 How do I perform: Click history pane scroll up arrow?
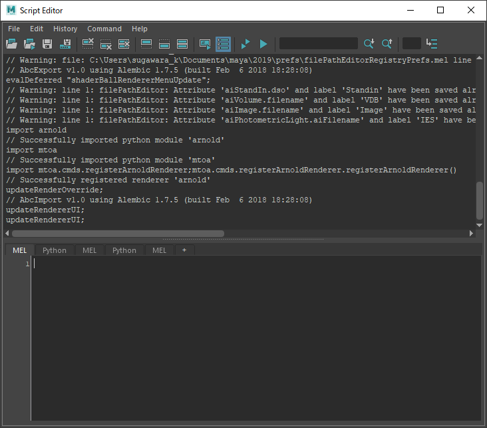tap(479, 58)
